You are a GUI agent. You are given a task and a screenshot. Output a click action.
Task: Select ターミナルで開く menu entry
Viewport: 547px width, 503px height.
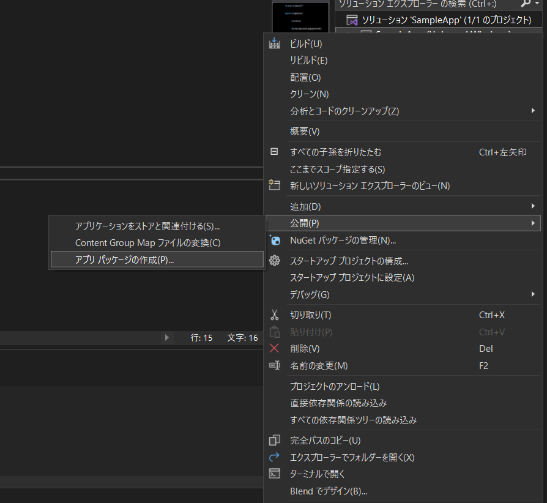coord(403,474)
